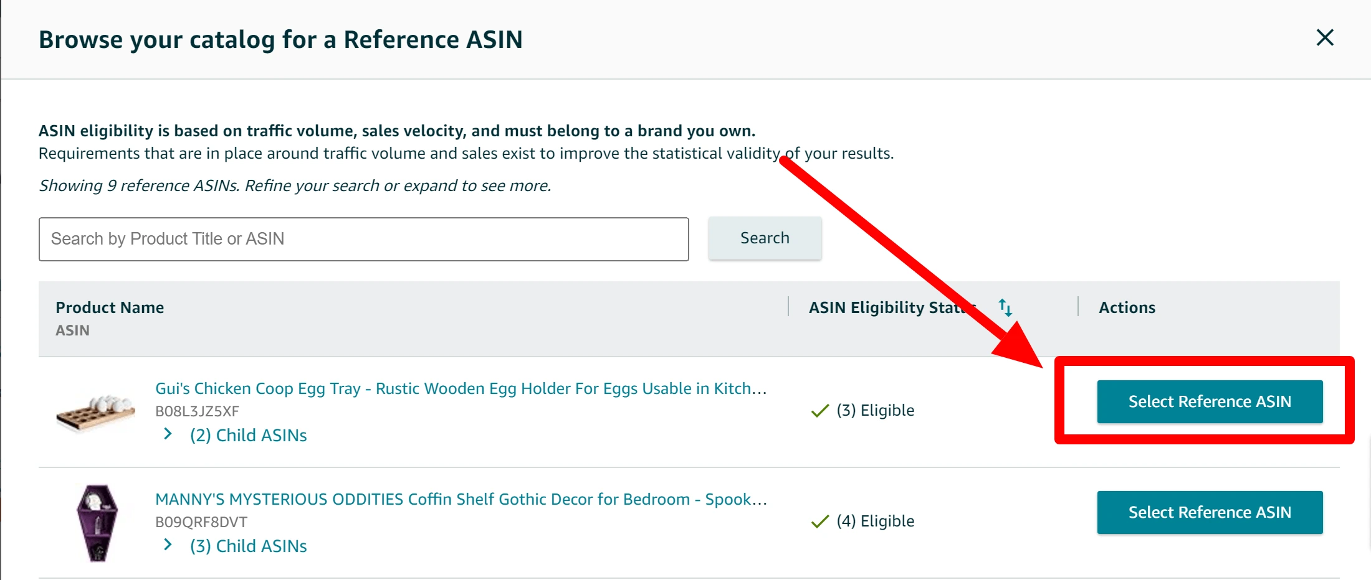This screenshot has height=580, width=1371.
Task: Click green checkmark next to (3) Eligible
Action: (819, 411)
